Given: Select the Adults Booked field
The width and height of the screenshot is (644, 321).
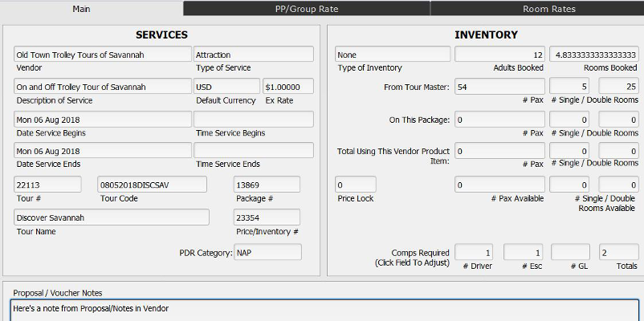Looking at the screenshot, I should [x=499, y=55].
